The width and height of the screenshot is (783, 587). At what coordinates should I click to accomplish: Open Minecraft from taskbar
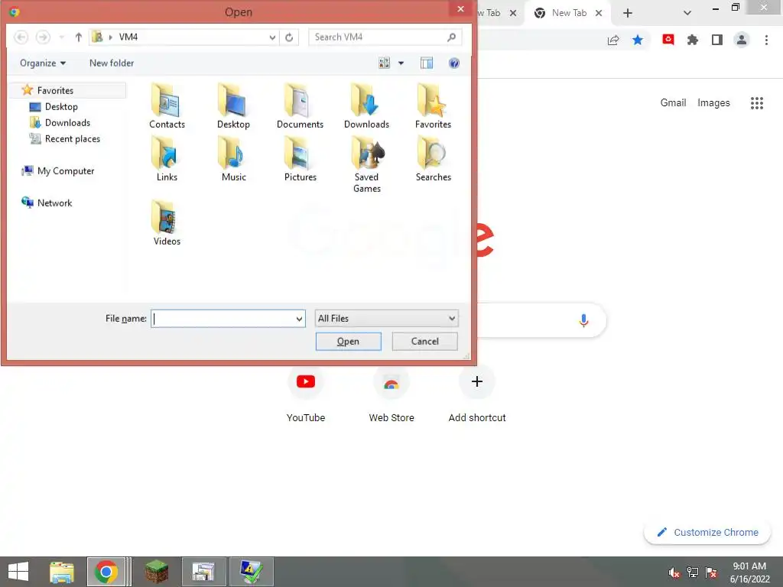156,572
